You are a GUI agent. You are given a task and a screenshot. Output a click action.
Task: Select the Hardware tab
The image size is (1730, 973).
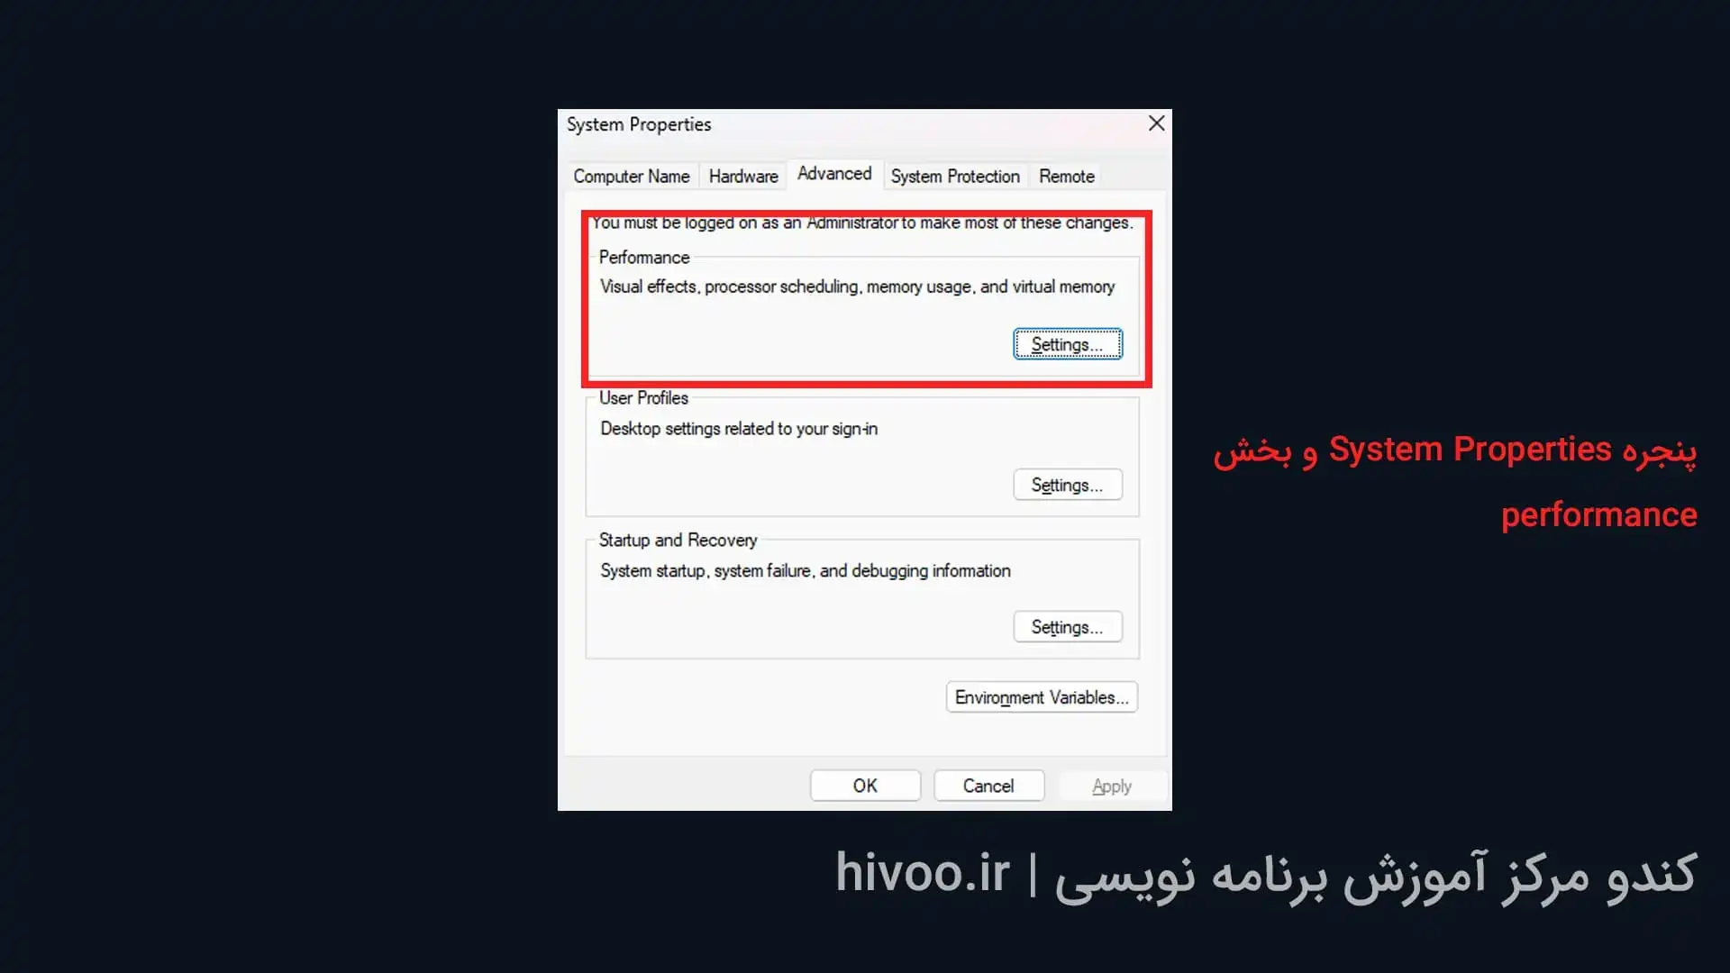point(742,176)
